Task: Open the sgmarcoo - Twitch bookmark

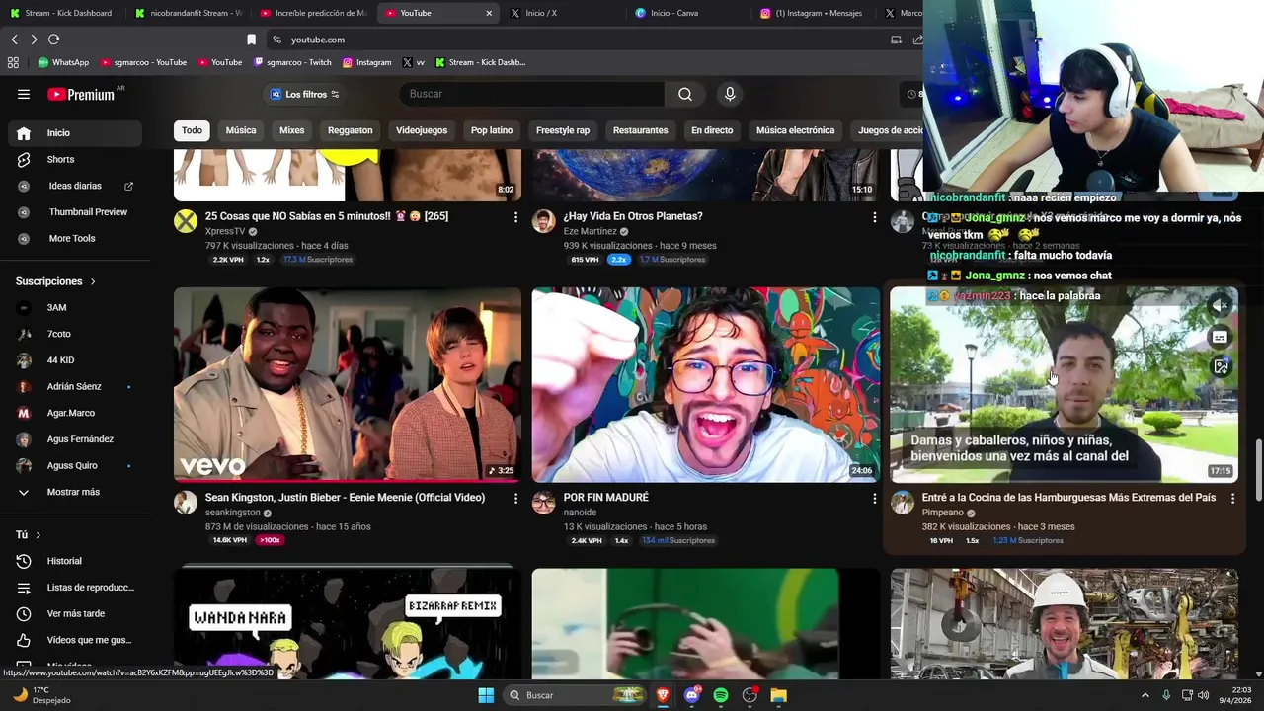Action: 292,62
